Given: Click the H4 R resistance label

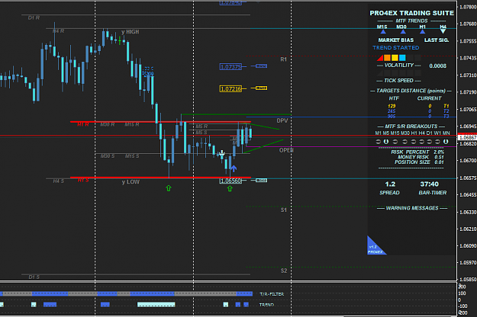Looking at the screenshot, I should pos(58,31).
